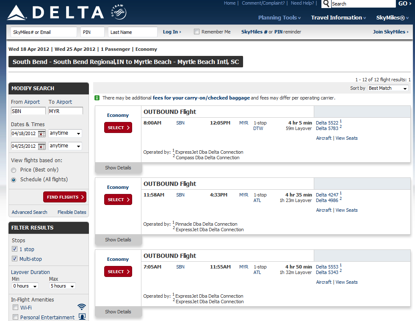The width and height of the screenshot is (415, 321).
Task: Click the green info icon by baggage notice
Action: pyautogui.click(x=97, y=98)
